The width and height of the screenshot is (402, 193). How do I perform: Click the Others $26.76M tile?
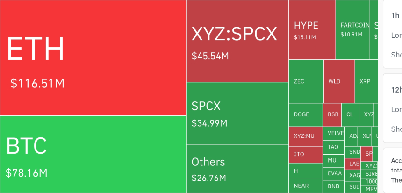(237, 169)
